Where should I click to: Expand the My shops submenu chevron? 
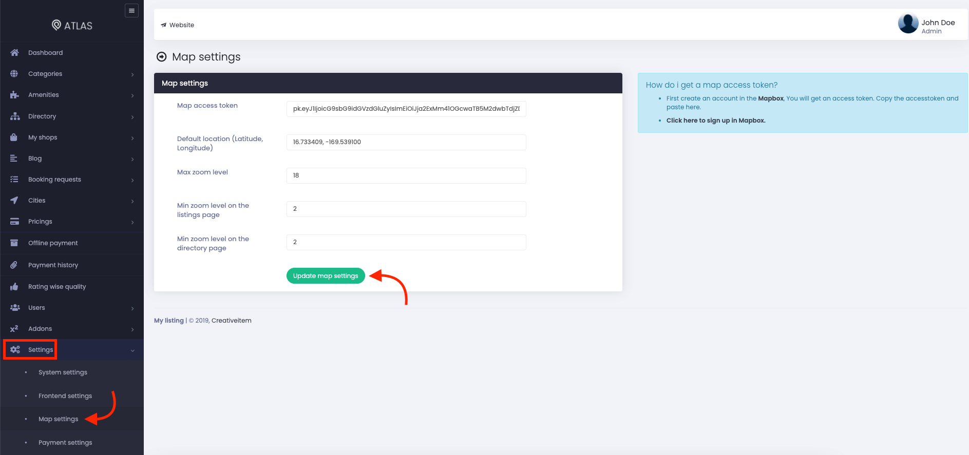point(132,138)
